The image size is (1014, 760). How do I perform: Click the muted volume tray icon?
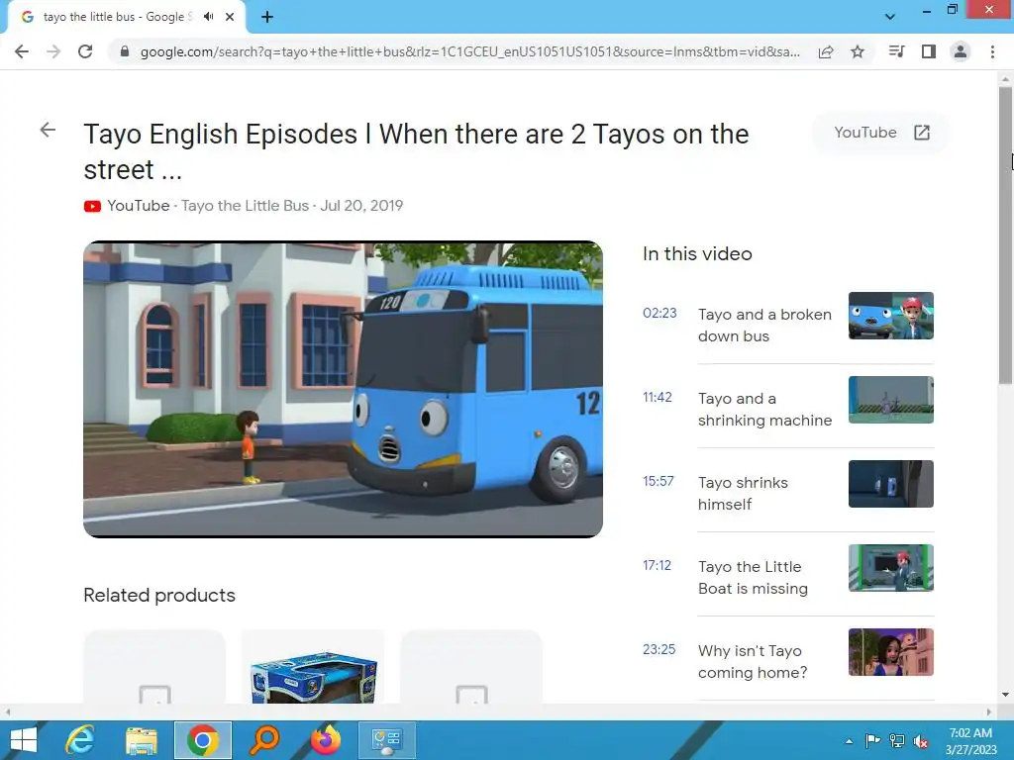921,741
